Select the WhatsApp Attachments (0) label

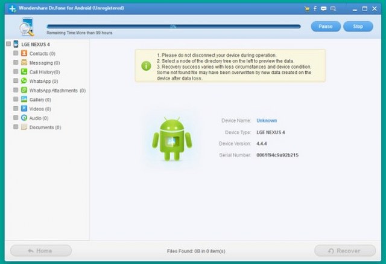[x=58, y=91]
